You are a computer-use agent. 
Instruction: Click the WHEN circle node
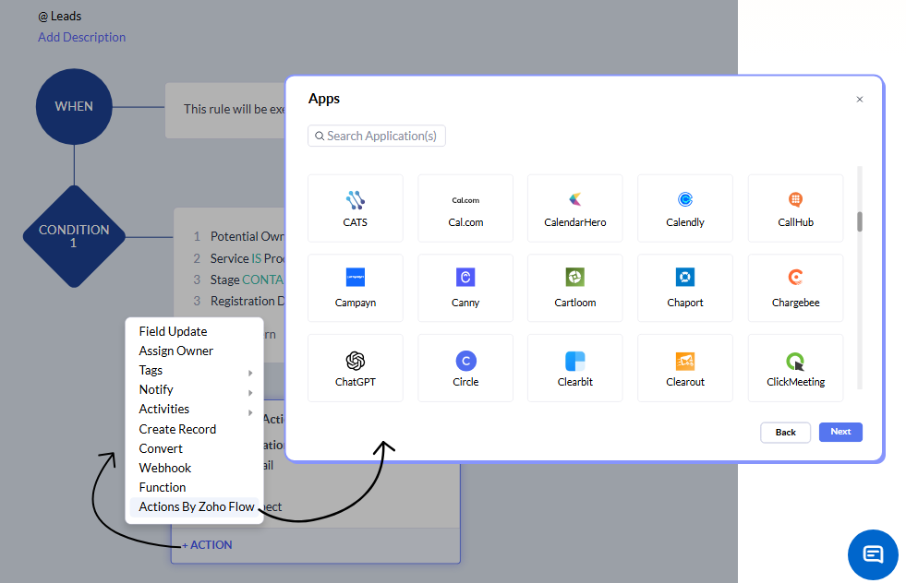[x=74, y=106]
